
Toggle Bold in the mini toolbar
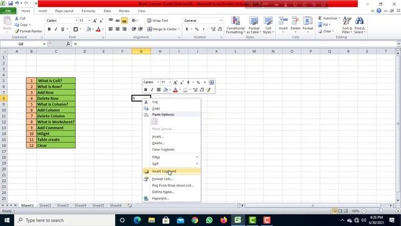click(x=145, y=90)
